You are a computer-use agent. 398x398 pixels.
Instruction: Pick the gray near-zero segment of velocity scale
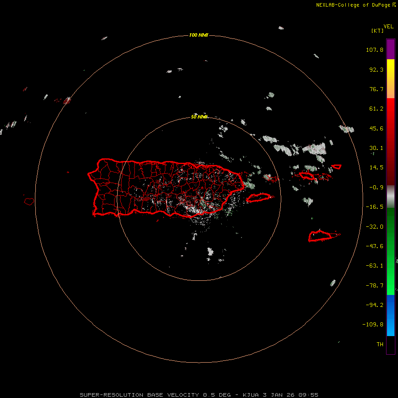click(x=390, y=197)
